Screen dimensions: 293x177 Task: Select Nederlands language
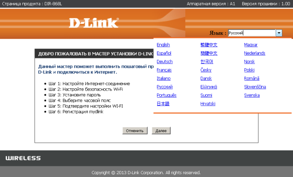click(x=254, y=53)
